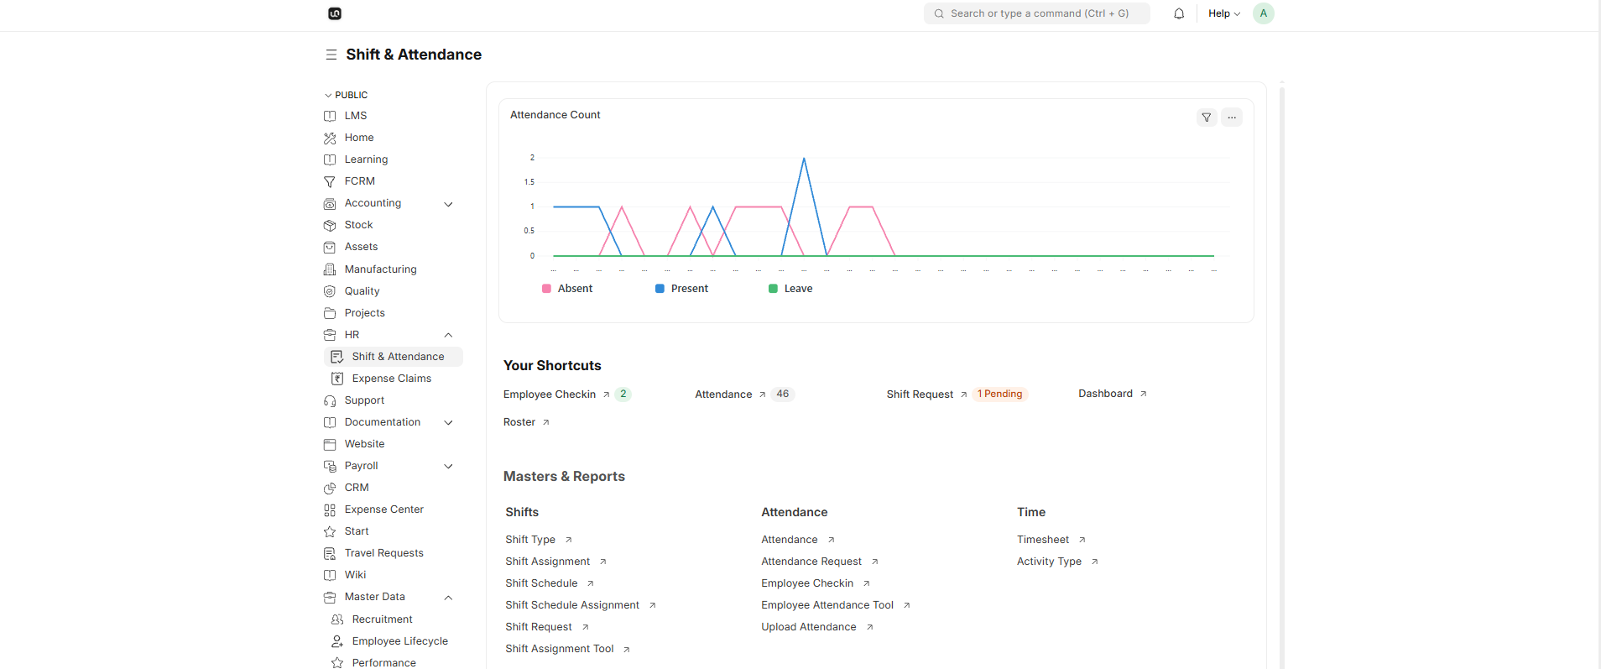Image resolution: width=1601 pixels, height=669 pixels.
Task: Expand the Documentation sidebar section
Action: (448, 422)
